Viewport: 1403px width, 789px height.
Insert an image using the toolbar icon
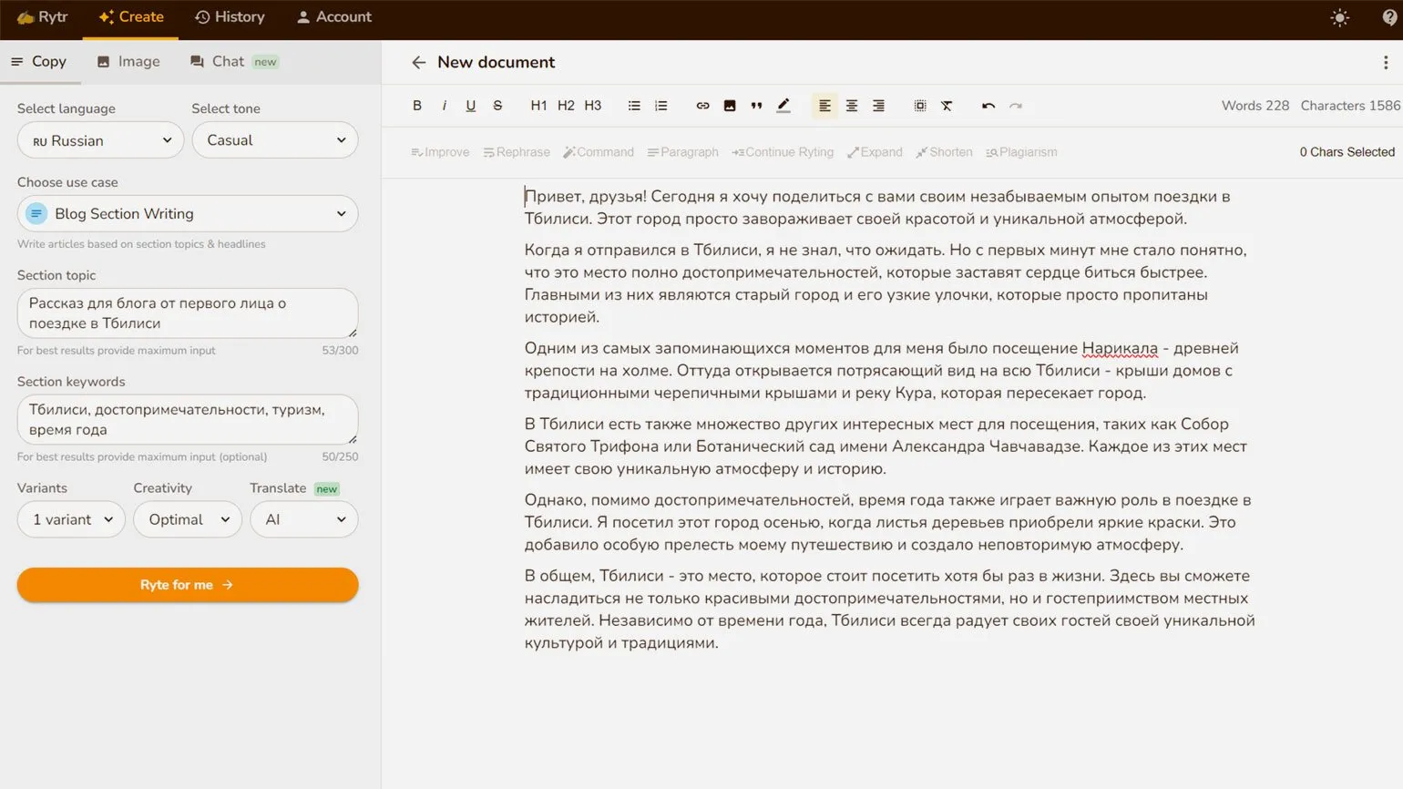tap(730, 106)
